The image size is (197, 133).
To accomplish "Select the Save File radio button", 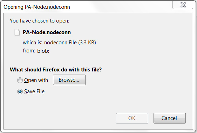I will click(20, 91).
